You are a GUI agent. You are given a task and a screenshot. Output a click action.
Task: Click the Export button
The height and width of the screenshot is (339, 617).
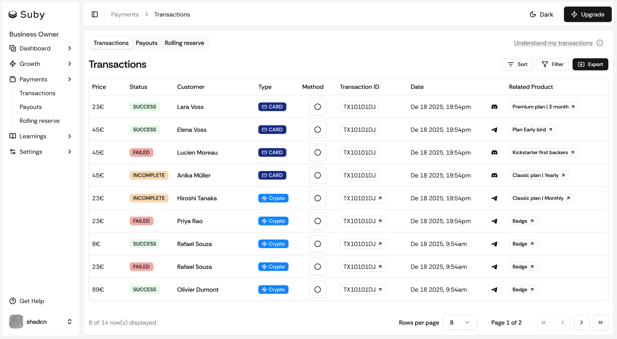pos(590,64)
